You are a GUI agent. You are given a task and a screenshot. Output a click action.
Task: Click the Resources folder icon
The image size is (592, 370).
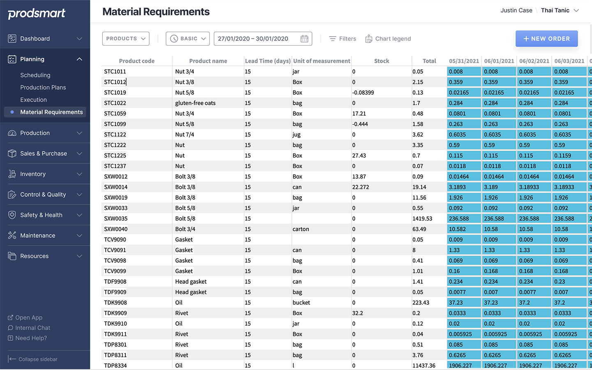point(12,256)
